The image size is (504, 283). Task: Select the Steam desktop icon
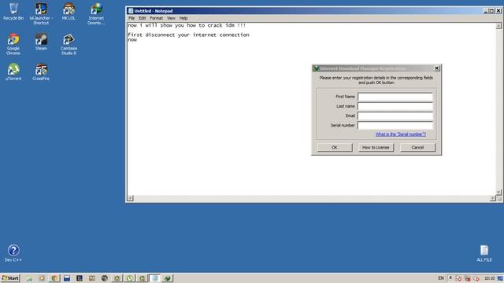pyautogui.click(x=41, y=42)
